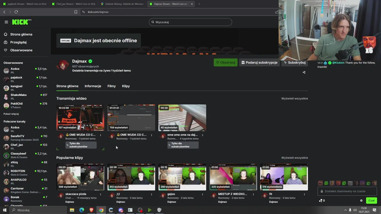Open Microsoft Edge from the taskbar
Screen dimensions: 381x214
[x=82, y=210]
